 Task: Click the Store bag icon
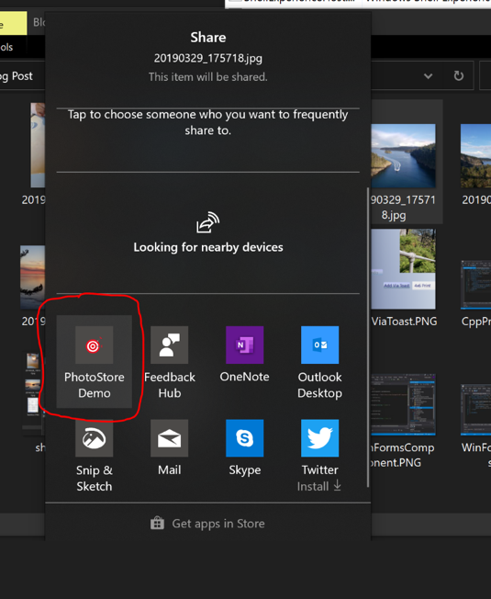157,523
